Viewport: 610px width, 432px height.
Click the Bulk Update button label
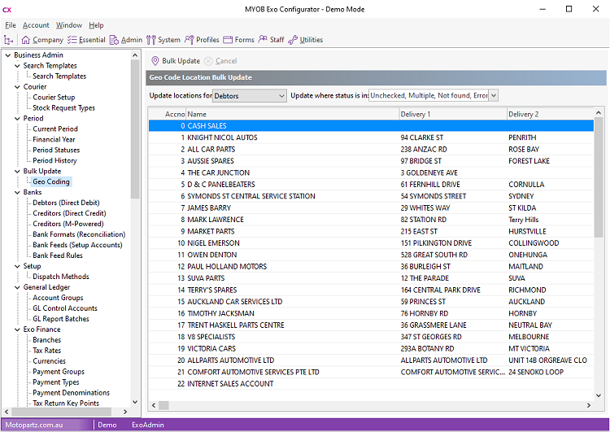pos(181,61)
